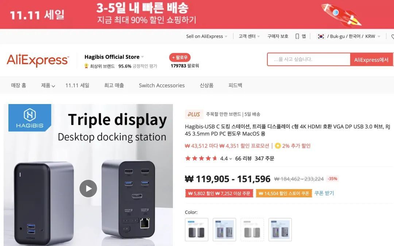The image size is (394, 246).
Task: Follow the store with 팔로우 button
Action: [x=179, y=57]
